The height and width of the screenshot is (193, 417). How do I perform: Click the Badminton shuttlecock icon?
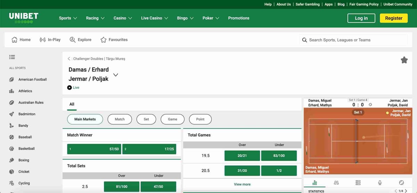coord(11,114)
